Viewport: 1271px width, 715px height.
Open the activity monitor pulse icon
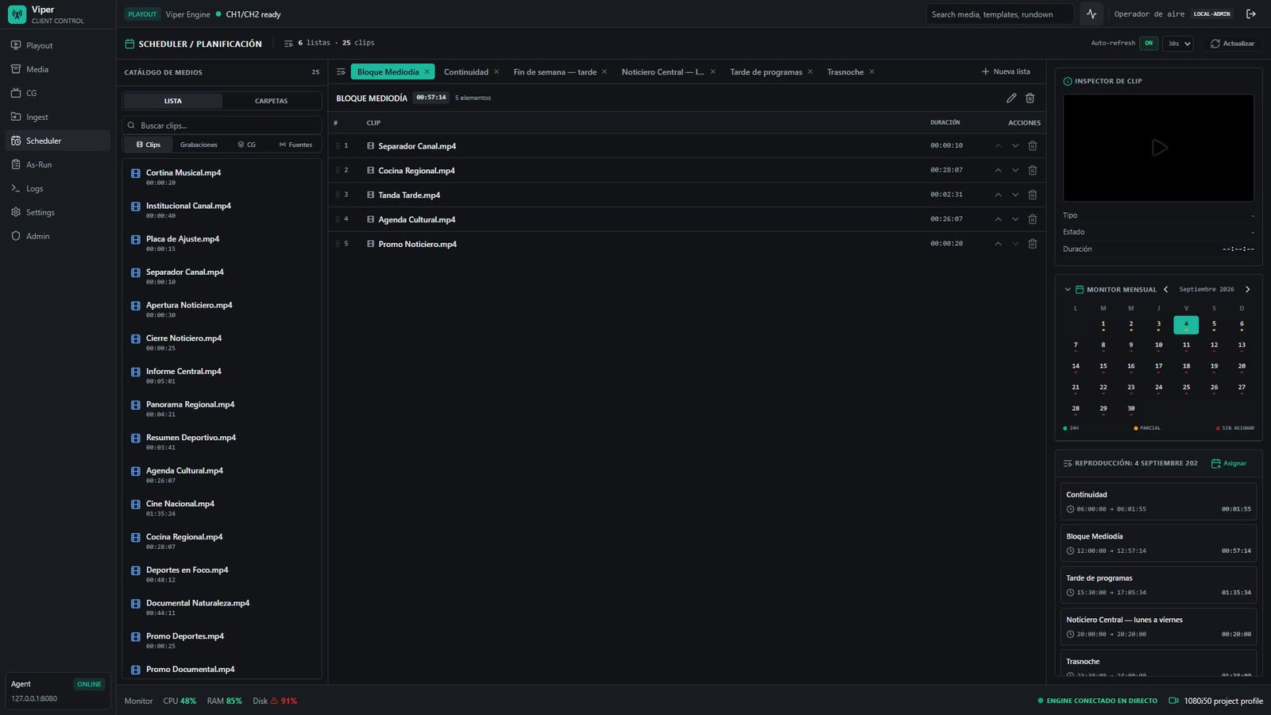tap(1091, 14)
